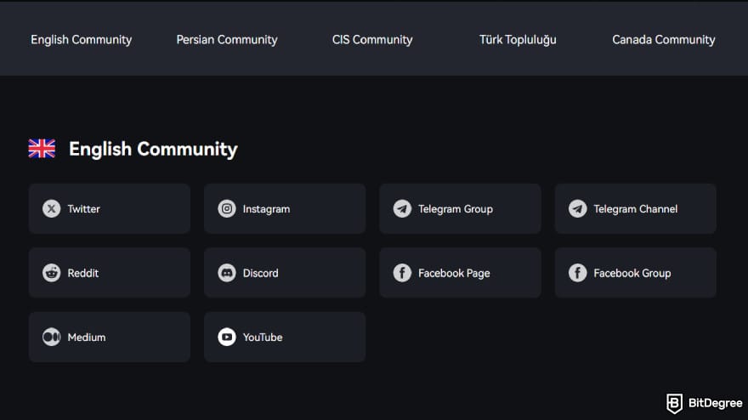Open the Medium link text
Viewport: 748px width, 420px height.
coord(87,338)
